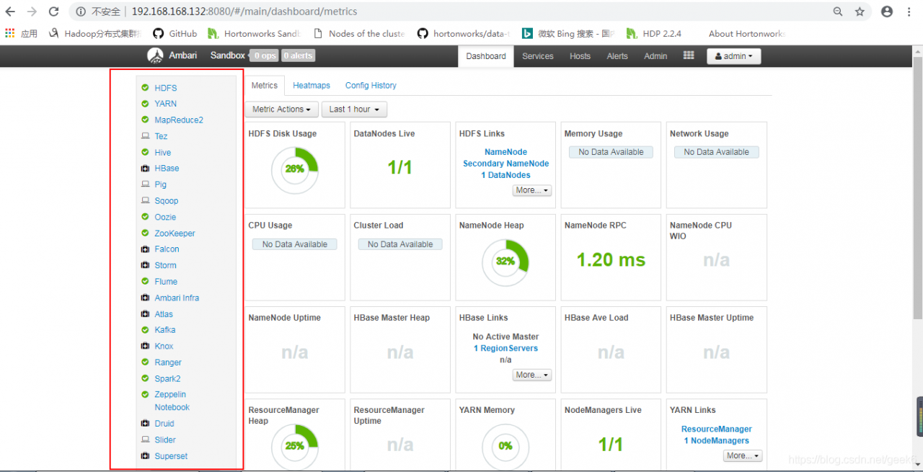Click the ResourceManager Heap 25% gauge
923x472 pixels.
pyautogui.click(x=294, y=445)
